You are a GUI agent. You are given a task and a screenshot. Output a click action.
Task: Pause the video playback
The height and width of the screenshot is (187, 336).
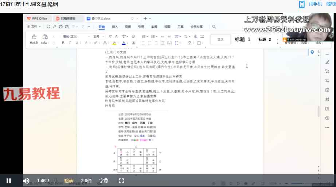click(9, 181)
